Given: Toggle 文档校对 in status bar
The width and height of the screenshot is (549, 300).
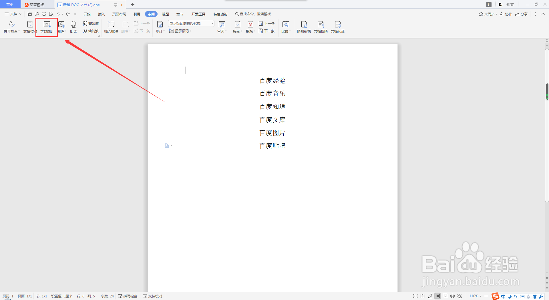Looking at the screenshot, I should click(x=153, y=296).
